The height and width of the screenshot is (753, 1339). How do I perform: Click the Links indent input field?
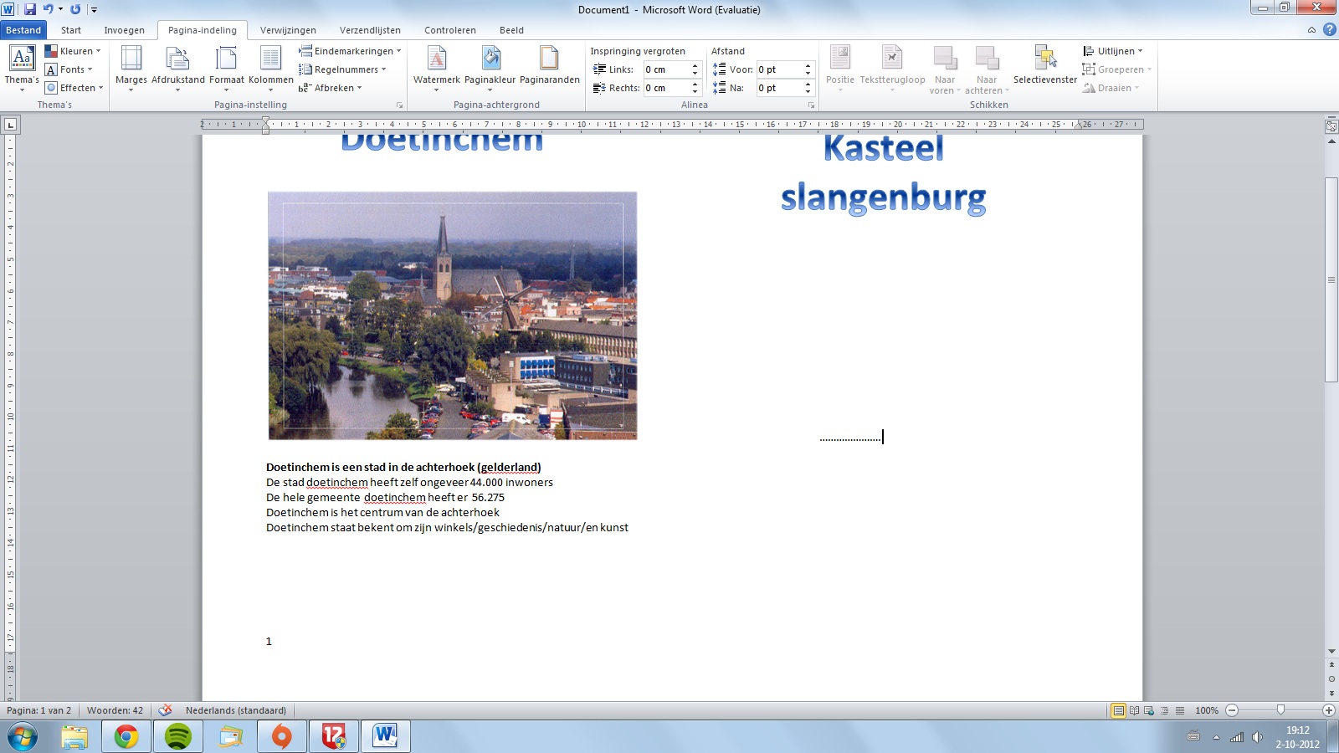pyautogui.click(x=665, y=69)
